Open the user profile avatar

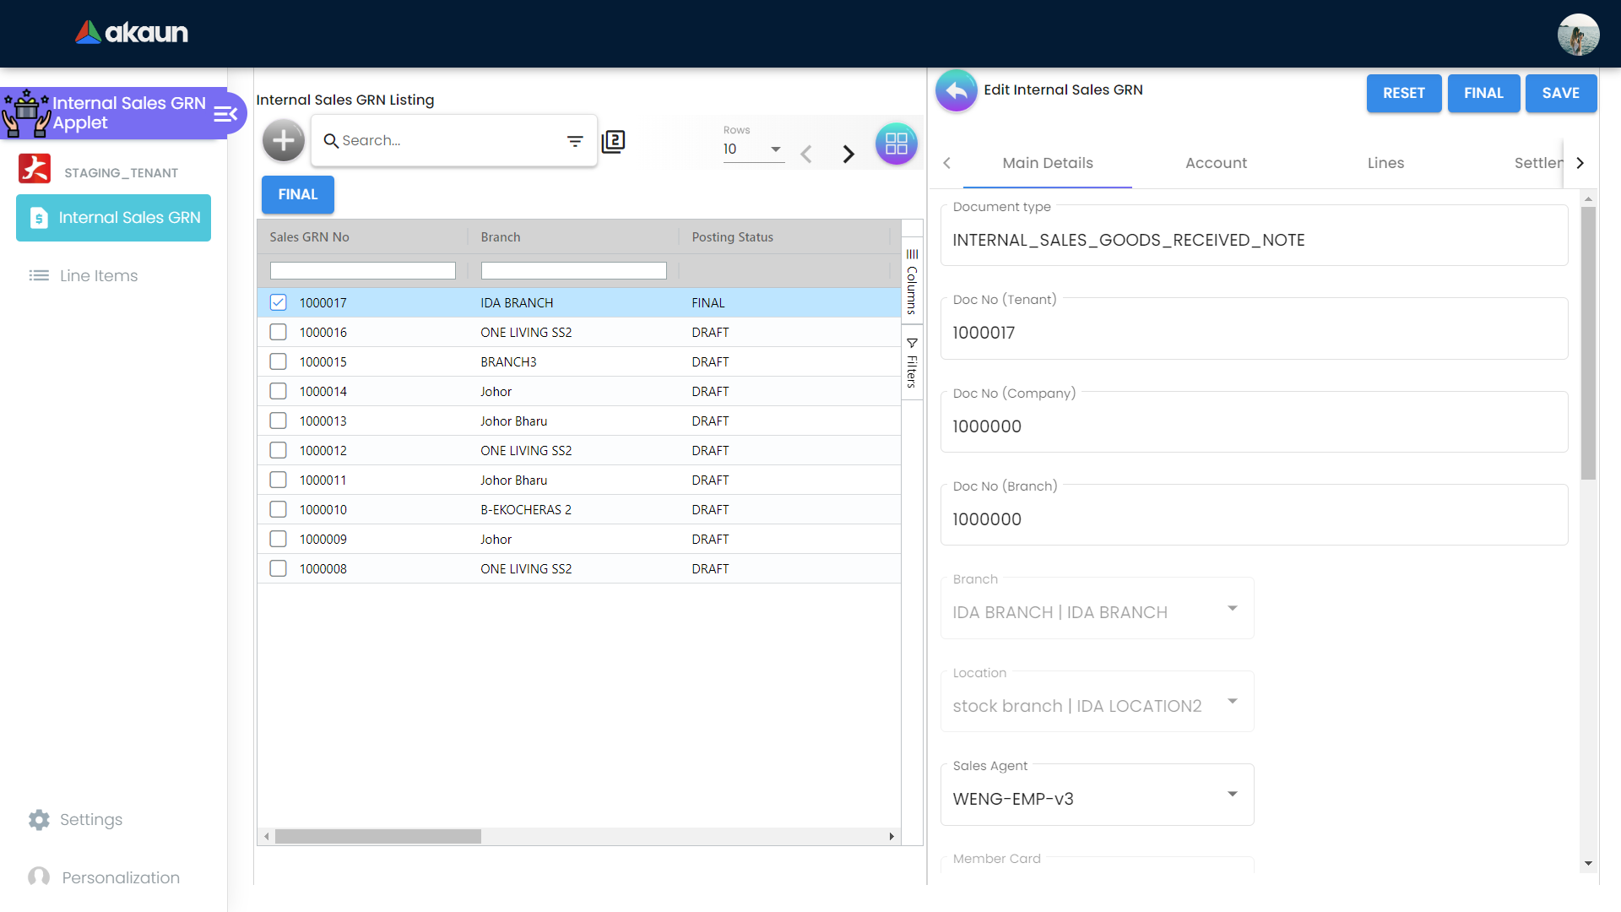point(1577,35)
